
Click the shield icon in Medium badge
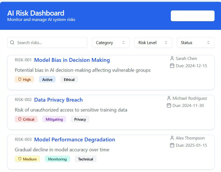click(20, 159)
